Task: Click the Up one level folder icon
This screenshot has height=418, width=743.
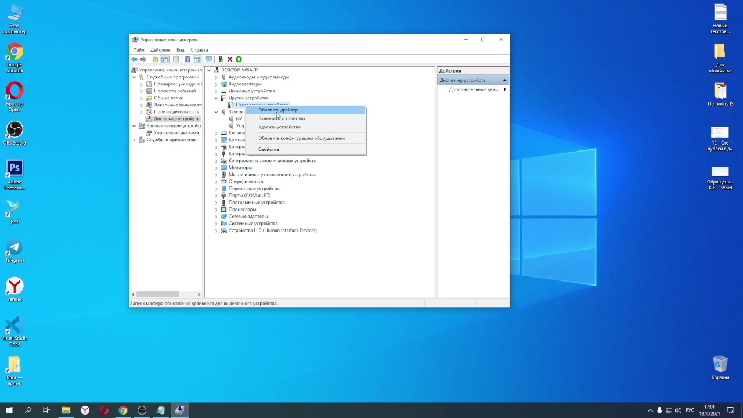Action: click(155, 59)
